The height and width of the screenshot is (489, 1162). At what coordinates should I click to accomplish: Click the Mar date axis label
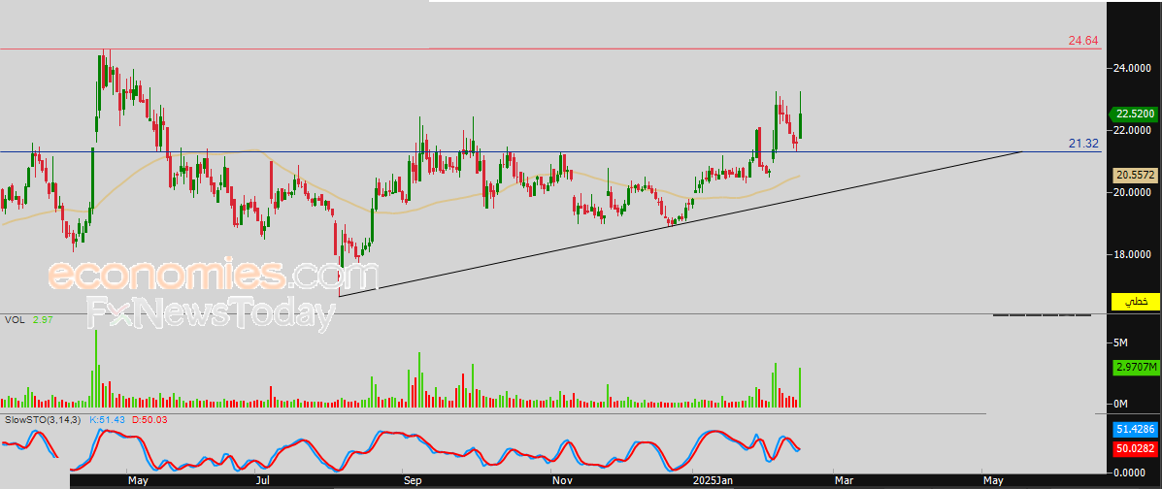click(x=845, y=481)
